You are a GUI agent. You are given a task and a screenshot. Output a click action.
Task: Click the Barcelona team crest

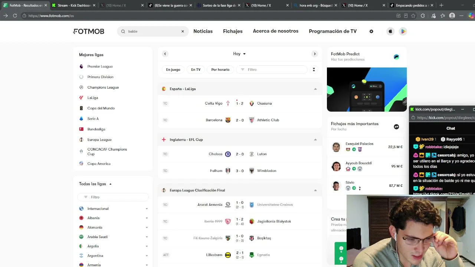228,120
